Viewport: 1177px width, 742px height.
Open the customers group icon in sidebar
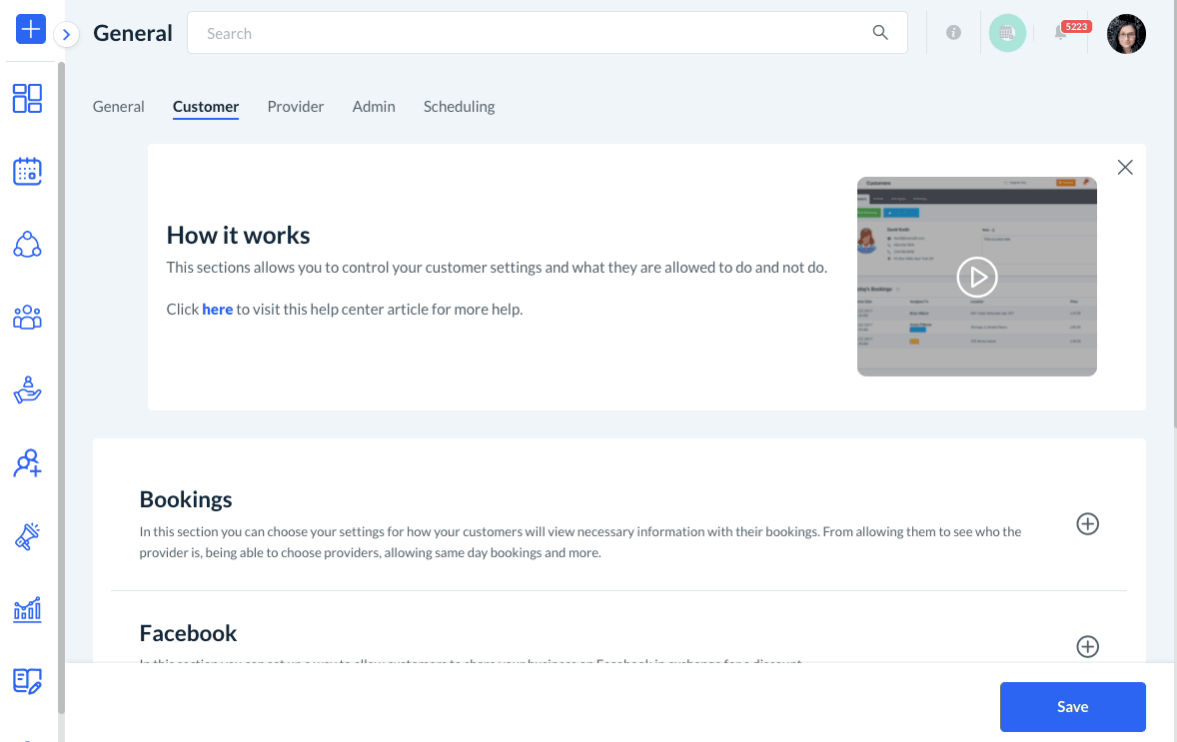[27, 318]
